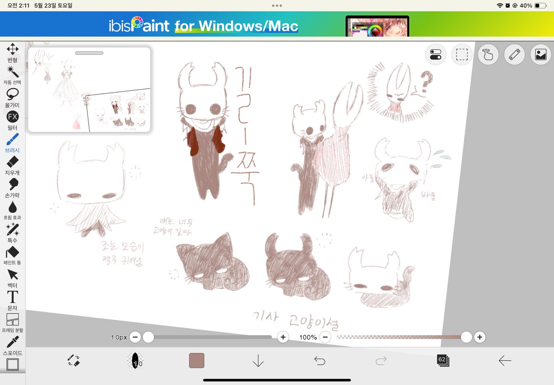Adjust the brush thickness slider handle
This screenshot has width=554, height=385.
[x=148, y=337]
